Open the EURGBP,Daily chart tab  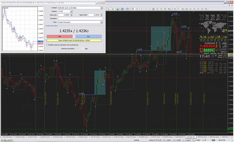pyautogui.click(x=143, y=137)
